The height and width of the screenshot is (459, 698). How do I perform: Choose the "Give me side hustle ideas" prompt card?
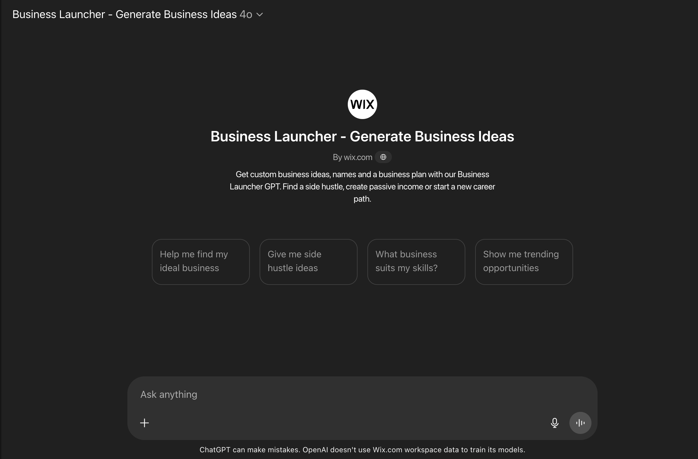click(308, 262)
